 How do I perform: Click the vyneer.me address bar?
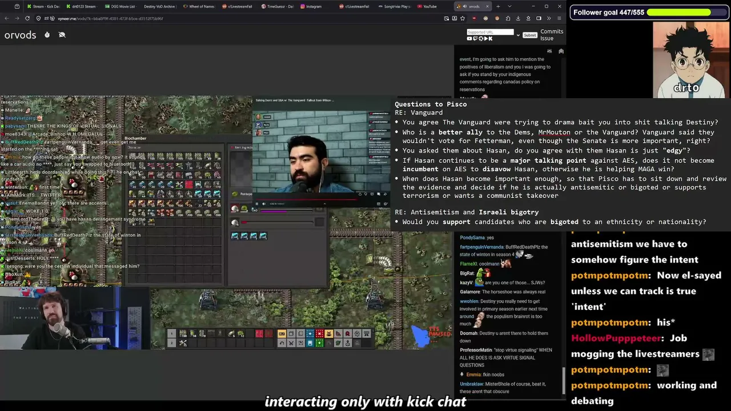click(240, 18)
